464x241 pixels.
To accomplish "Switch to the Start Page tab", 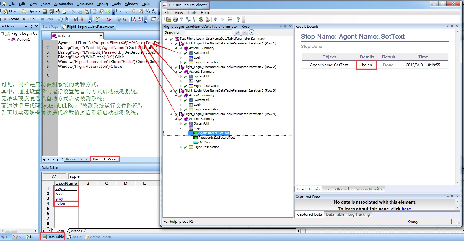I will pos(51,27).
